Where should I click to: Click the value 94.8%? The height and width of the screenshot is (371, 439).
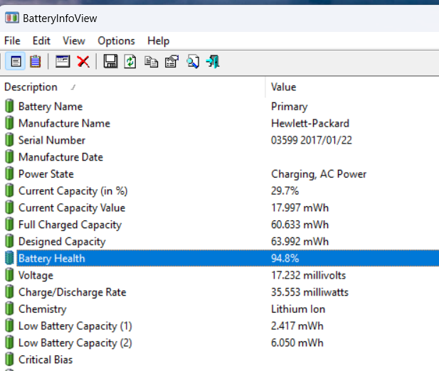(x=285, y=258)
